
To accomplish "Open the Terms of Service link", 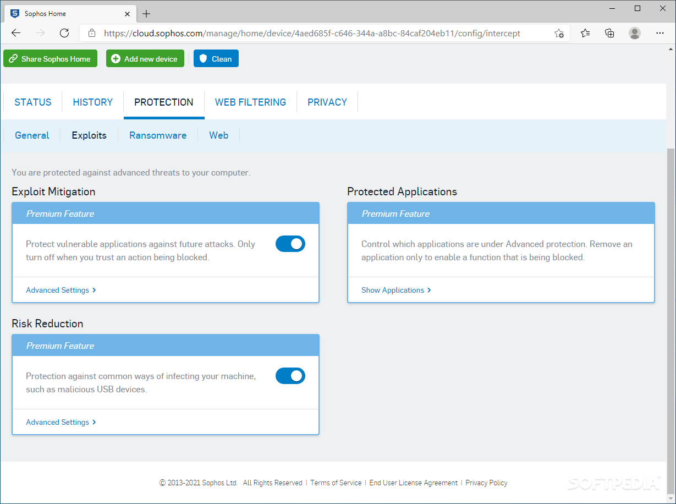I will (x=336, y=483).
